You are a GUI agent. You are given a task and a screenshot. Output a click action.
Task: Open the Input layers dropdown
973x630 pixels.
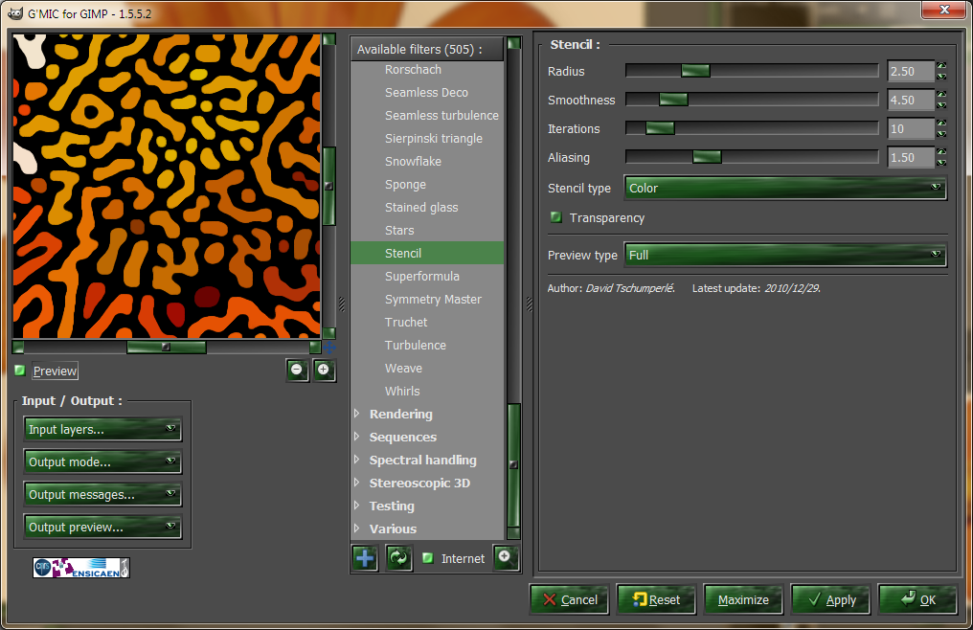(x=102, y=429)
